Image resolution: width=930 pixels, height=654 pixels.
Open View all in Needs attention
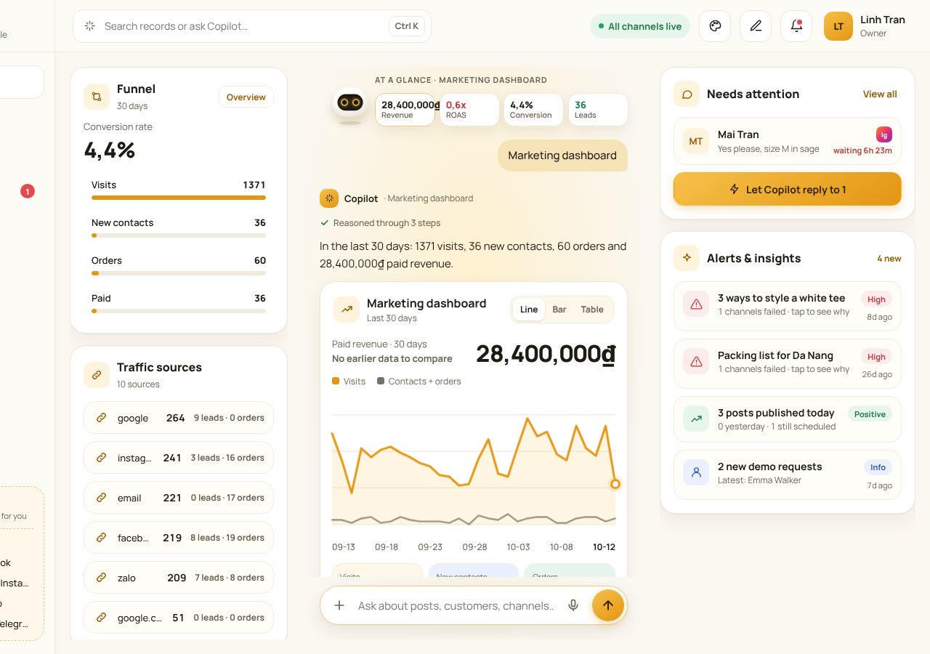pos(880,94)
